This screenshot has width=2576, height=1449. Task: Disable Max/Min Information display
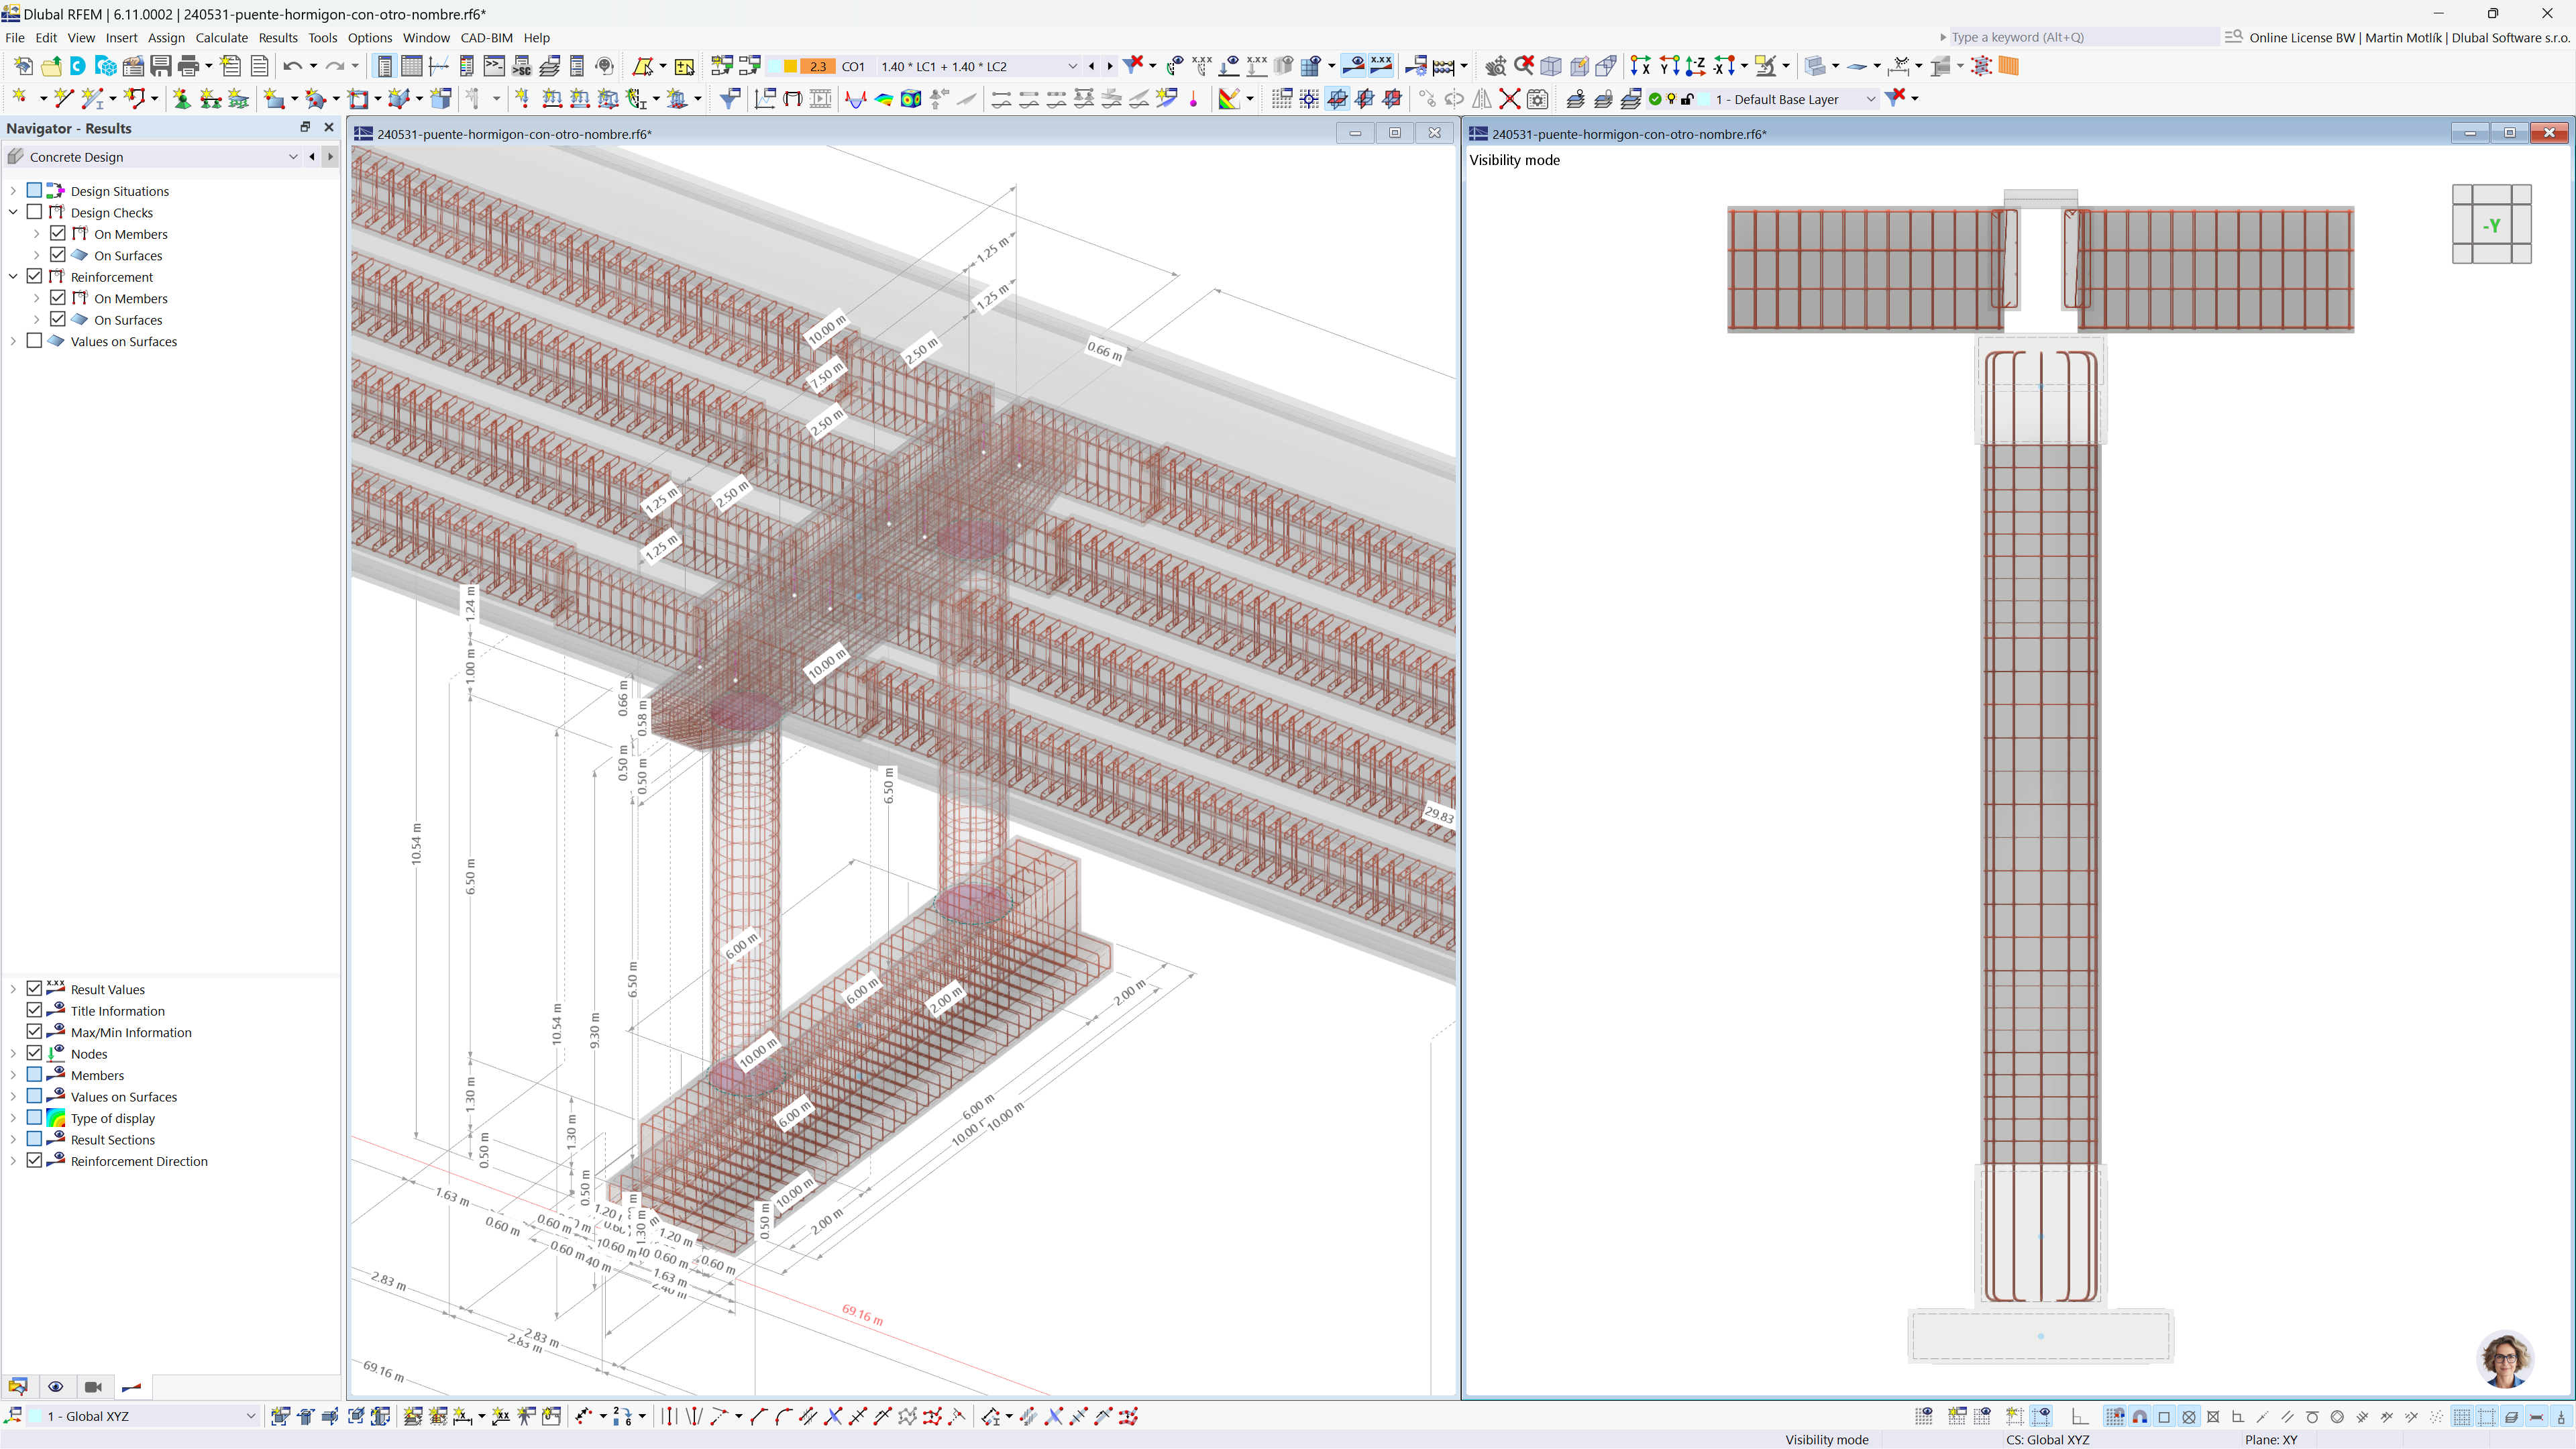pyautogui.click(x=35, y=1031)
